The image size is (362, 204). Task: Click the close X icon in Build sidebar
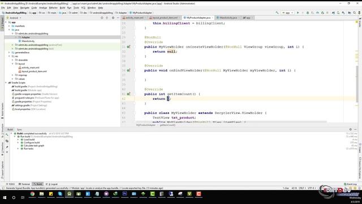point(7,152)
